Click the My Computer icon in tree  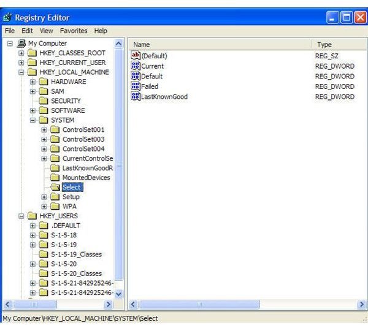click(x=21, y=44)
